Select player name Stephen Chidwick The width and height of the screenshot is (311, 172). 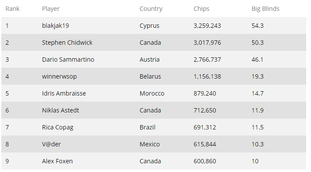(x=67, y=43)
